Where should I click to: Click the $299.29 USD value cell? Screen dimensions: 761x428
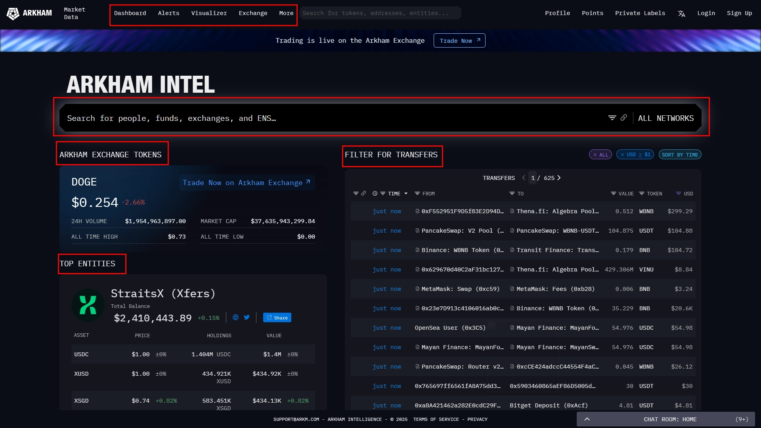click(680, 211)
